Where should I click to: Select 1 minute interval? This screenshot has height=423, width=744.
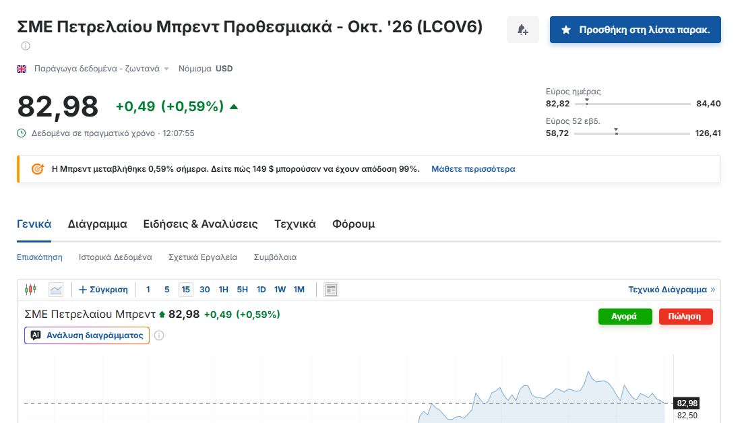point(148,289)
